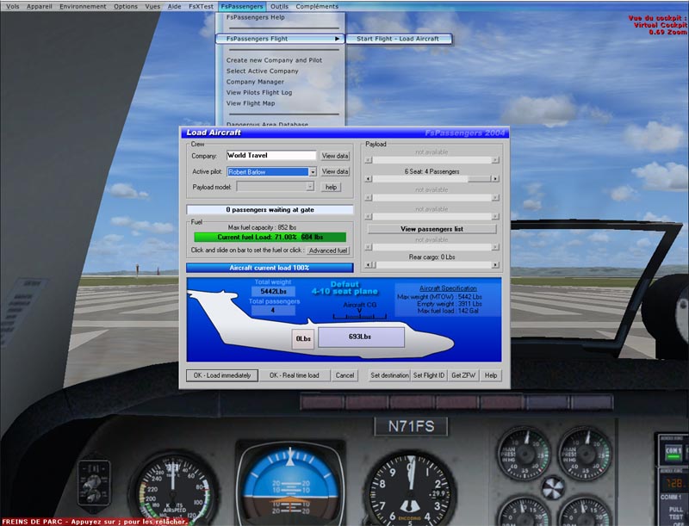This screenshot has width=689, height=526.
Task: Choose Select Active Company menu entry
Action: [x=263, y=71]
